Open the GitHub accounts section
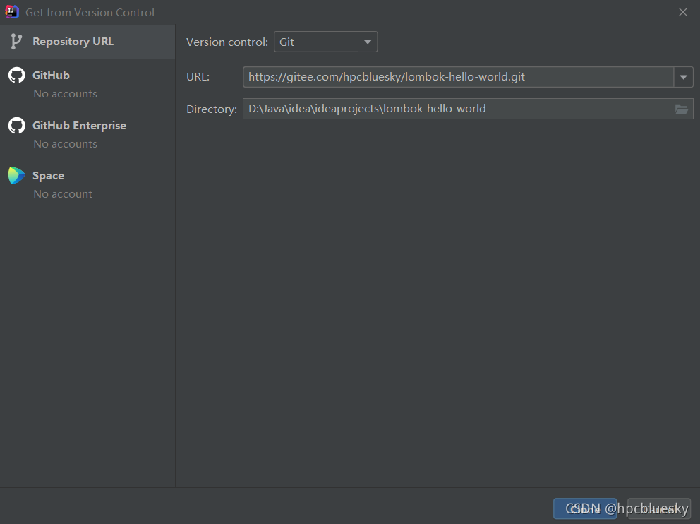 87,84
